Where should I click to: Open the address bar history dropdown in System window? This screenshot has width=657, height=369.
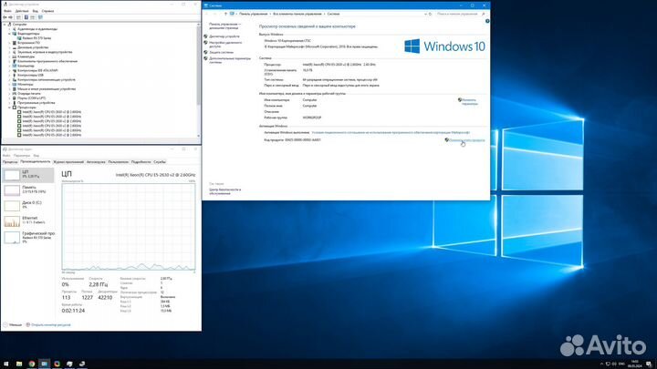coord(425,14)
